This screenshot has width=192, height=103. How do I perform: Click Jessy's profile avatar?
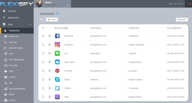point(39,4)
